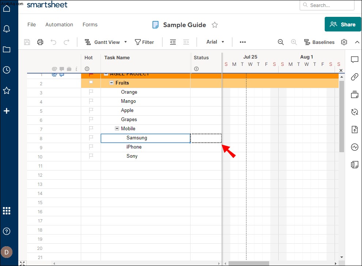
Task: Open the app launcher grid
Action: 7,210
